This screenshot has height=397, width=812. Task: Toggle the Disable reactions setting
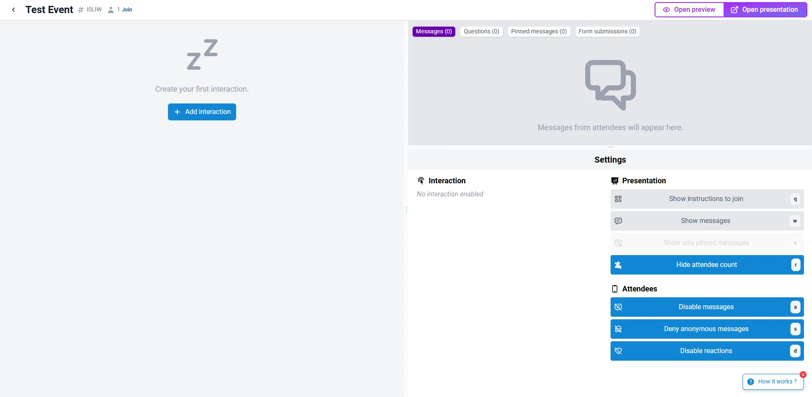pyautogui.click(x=707, y=351)
